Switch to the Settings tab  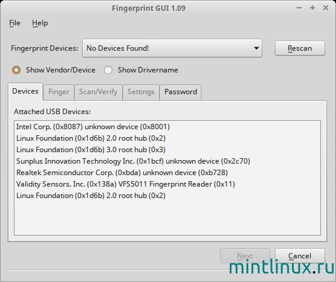pos(141,92)
